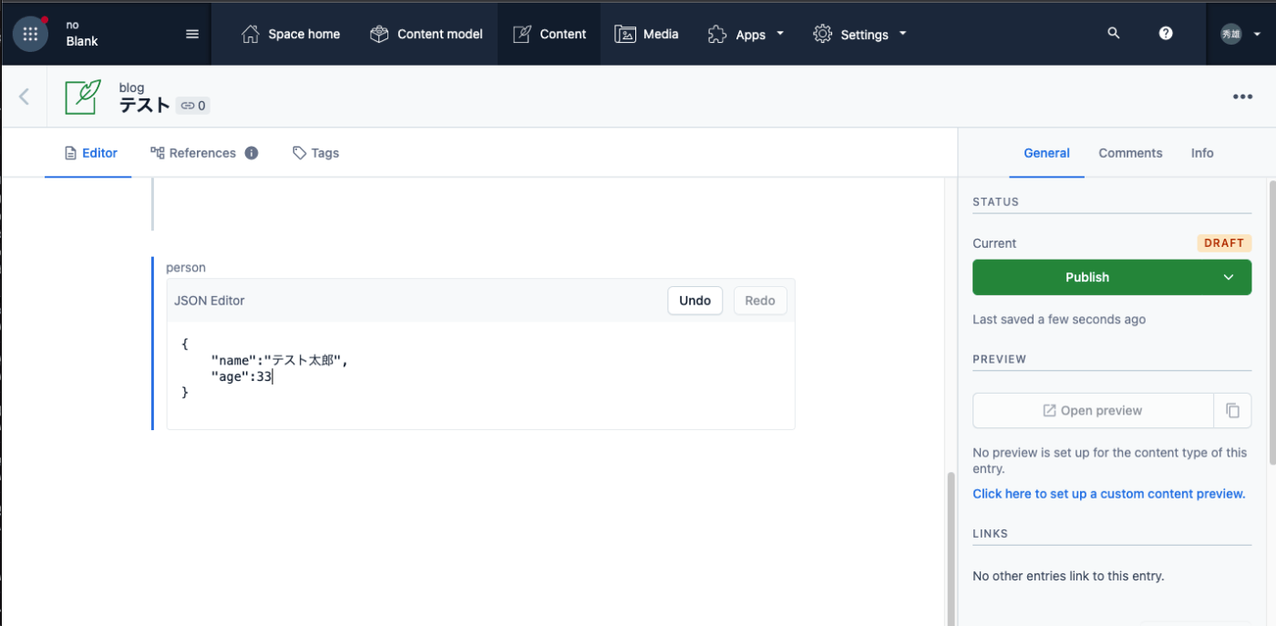
Task: Open the apps grid launcher icon
Action: pos(30,34)
